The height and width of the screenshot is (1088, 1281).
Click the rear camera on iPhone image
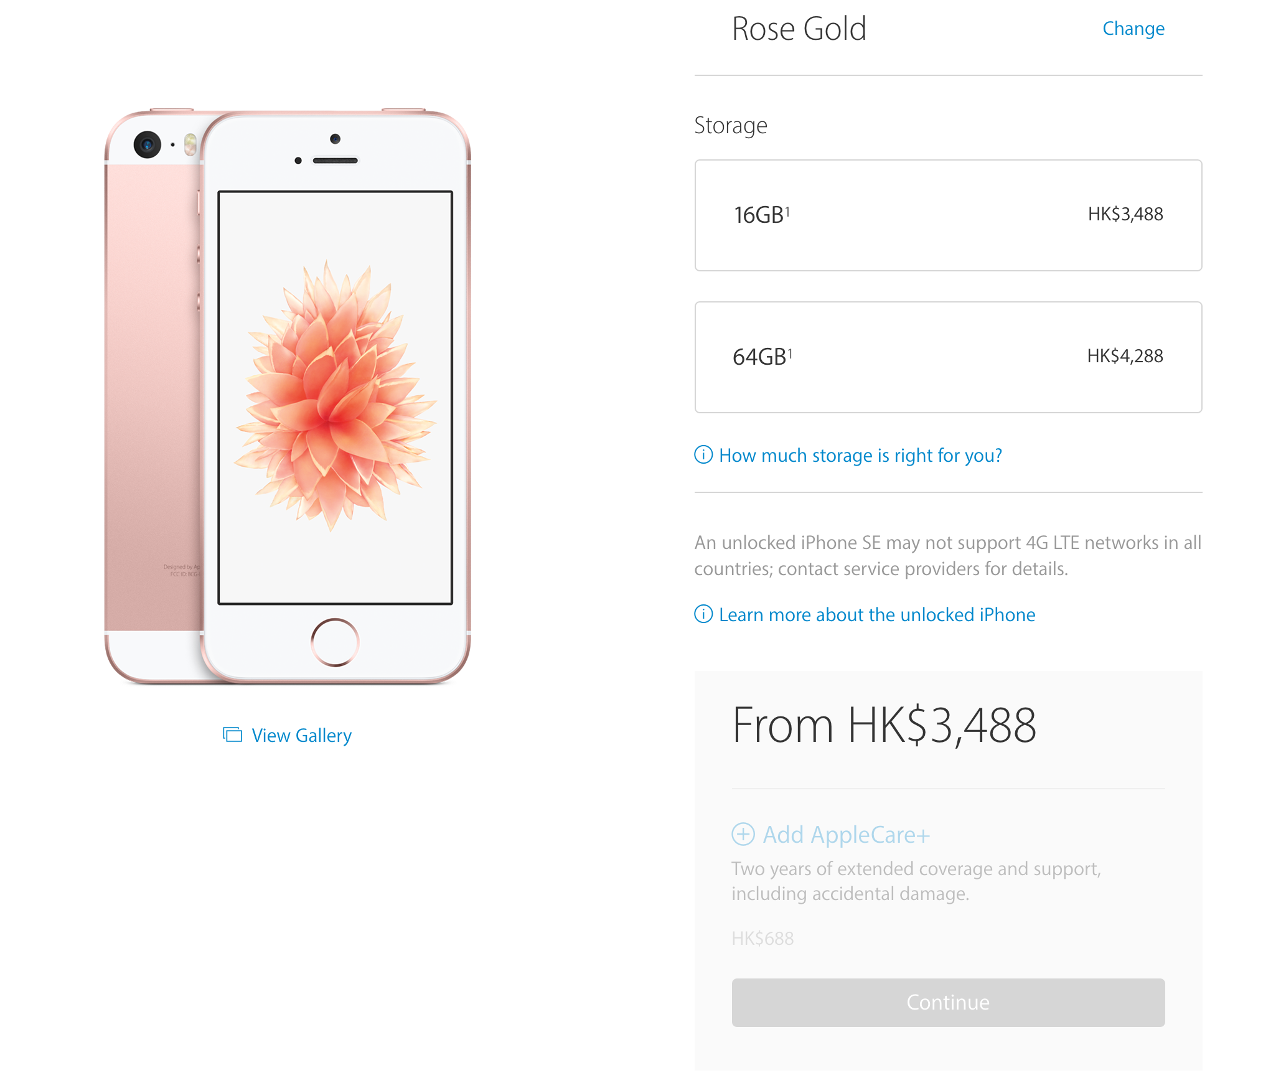tap(148, 145)
